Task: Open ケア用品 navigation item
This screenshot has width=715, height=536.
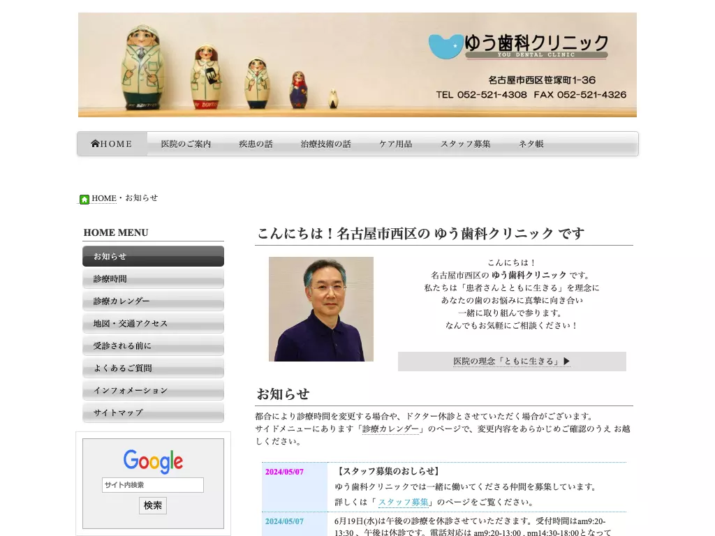Action: pos(395,144)
